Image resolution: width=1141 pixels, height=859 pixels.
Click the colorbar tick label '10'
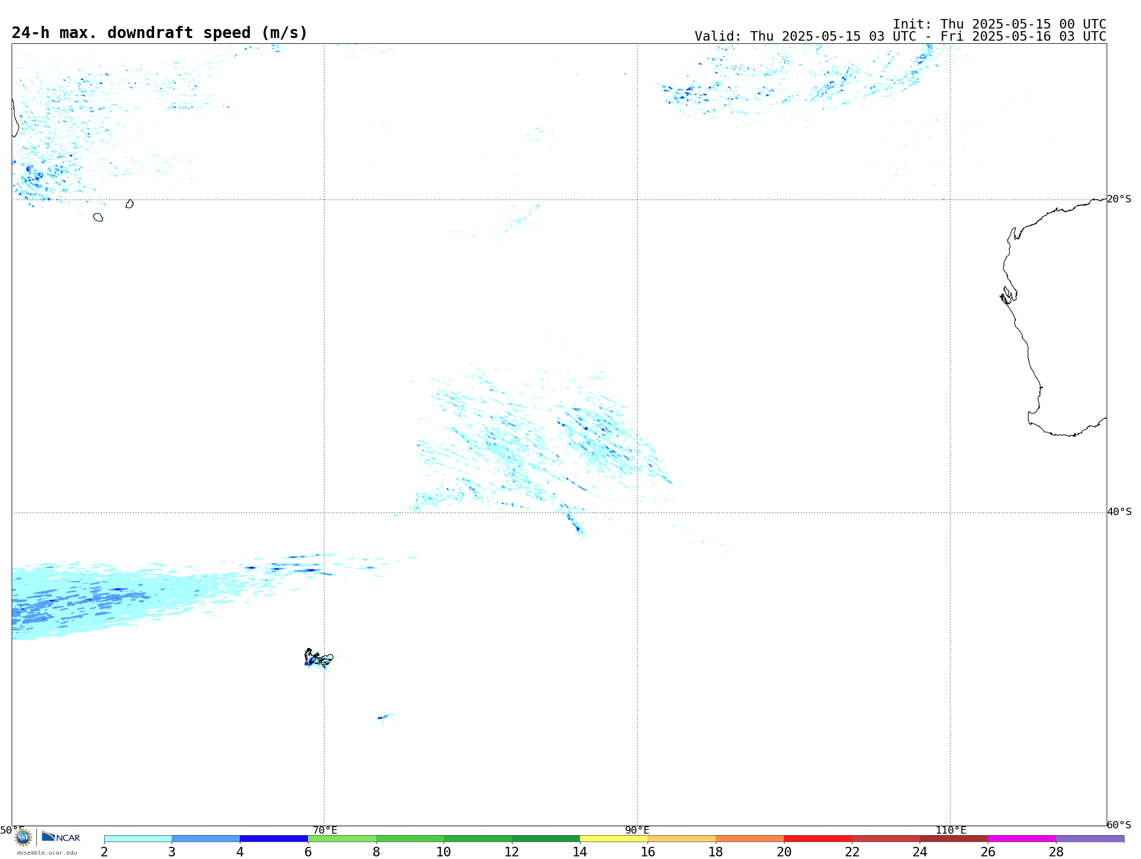[x=444, y=852]
